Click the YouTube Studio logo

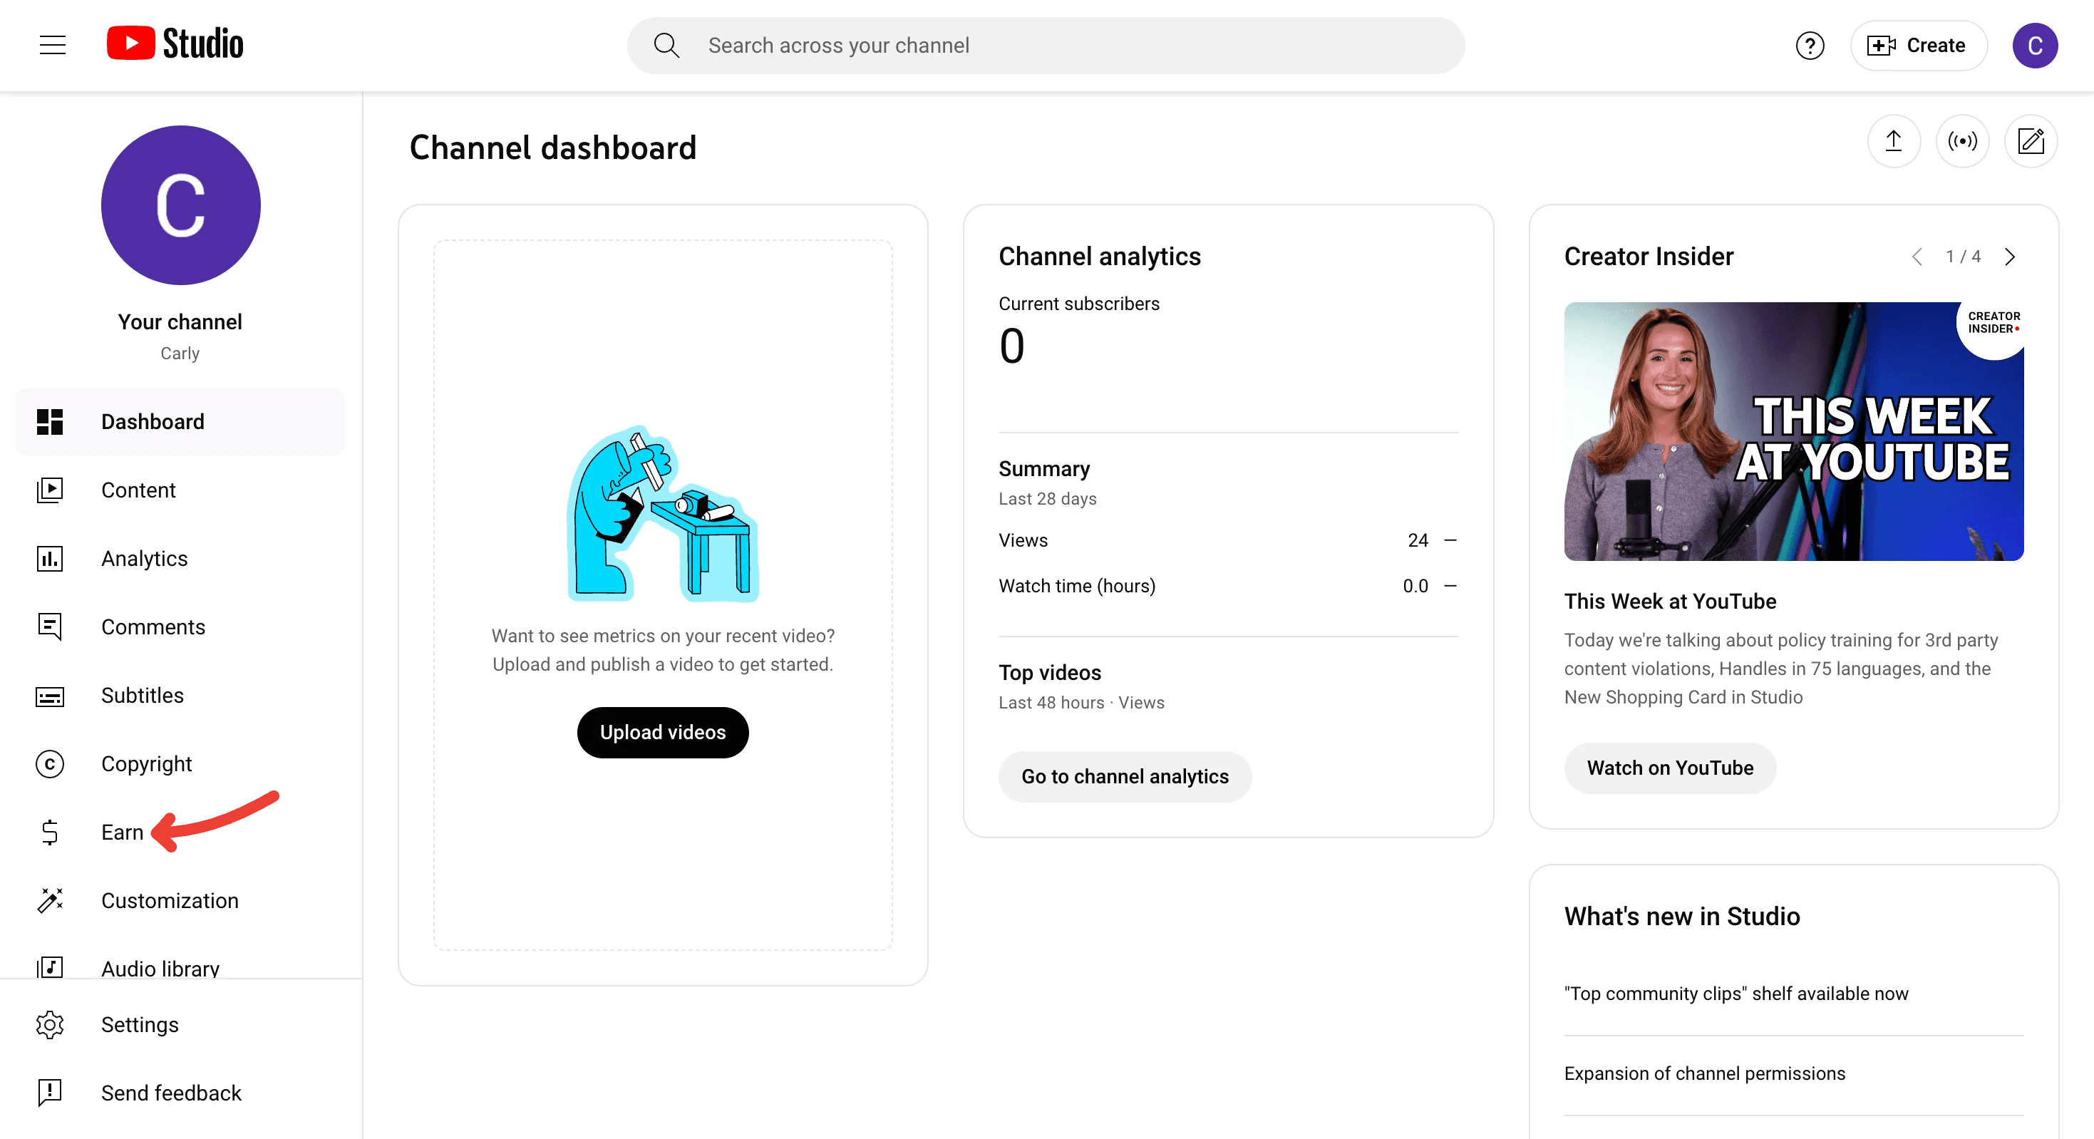(x=175, y=44)
